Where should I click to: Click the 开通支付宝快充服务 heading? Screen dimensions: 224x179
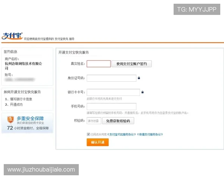click(x=74, y=52)
